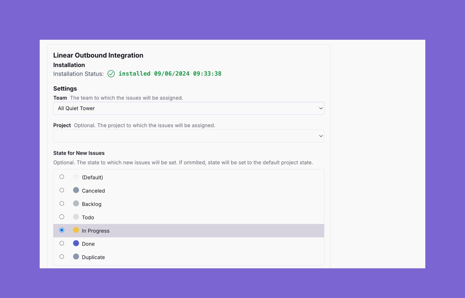
Task: Click the "Done" label text
Action: pos(88,244)
